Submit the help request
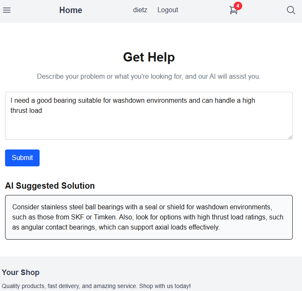Screen dimensions: 302x291 22,158
